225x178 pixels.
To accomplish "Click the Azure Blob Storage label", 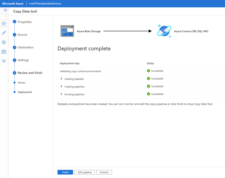I will coord(89,31).
